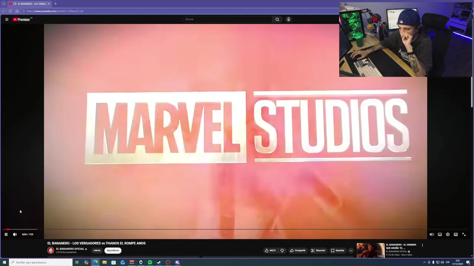Click the Windows taskbar search box
The height and width of the screenshot is (266, 474).
tap(41, 262)
